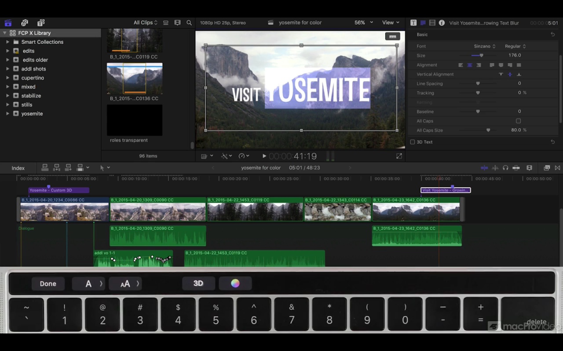Align text vertically to bottom

click(519, 75)
